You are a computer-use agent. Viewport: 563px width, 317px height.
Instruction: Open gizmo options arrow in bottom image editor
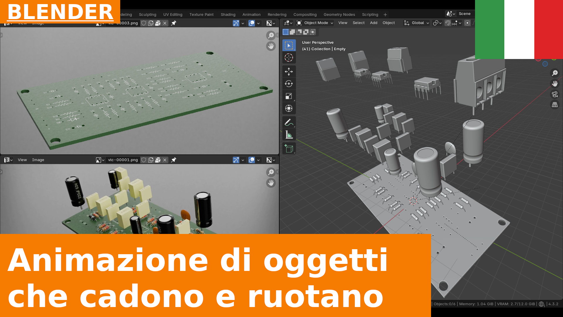click(x=243, y=160)
